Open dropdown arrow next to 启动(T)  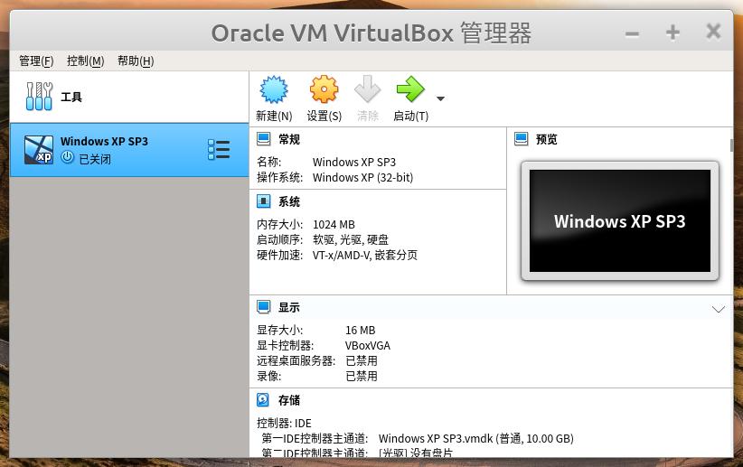pos(441,98)
